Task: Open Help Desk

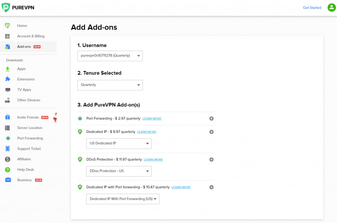Action: point(26,169)
